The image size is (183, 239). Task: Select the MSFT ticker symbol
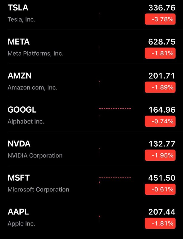19,178
